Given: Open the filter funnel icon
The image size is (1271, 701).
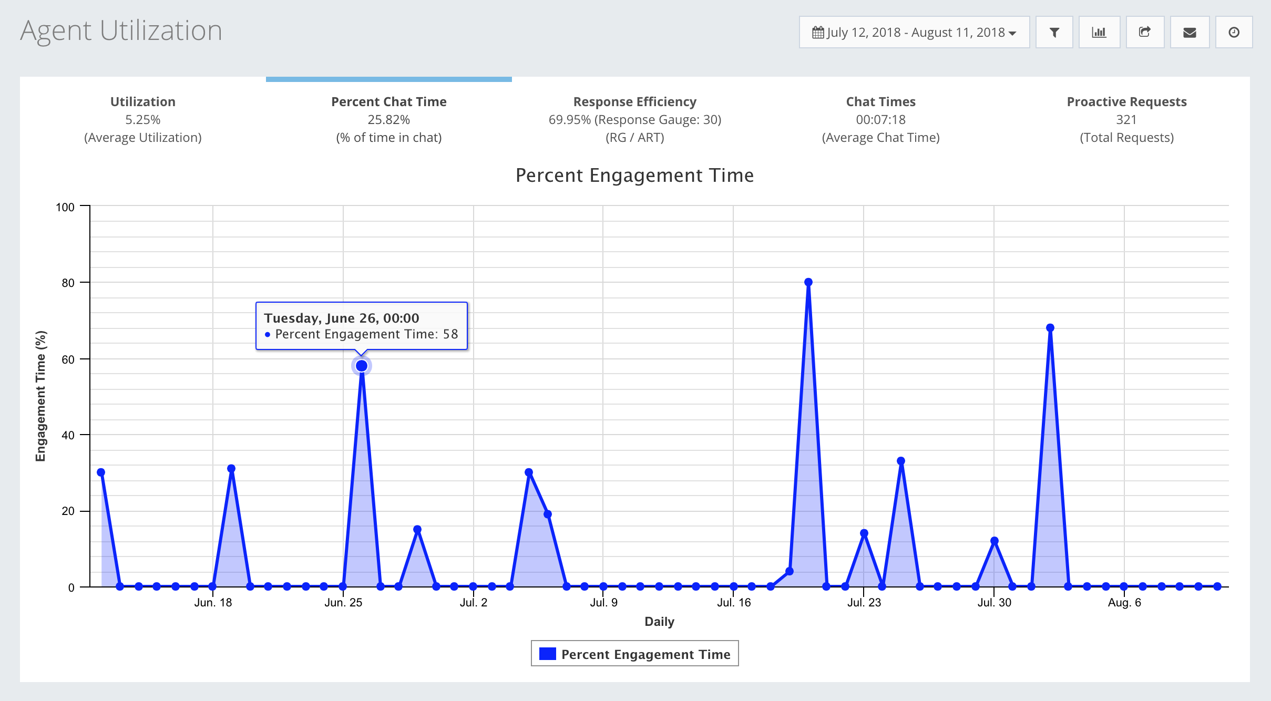Looking at the screenshot, I should (1054, 33).
